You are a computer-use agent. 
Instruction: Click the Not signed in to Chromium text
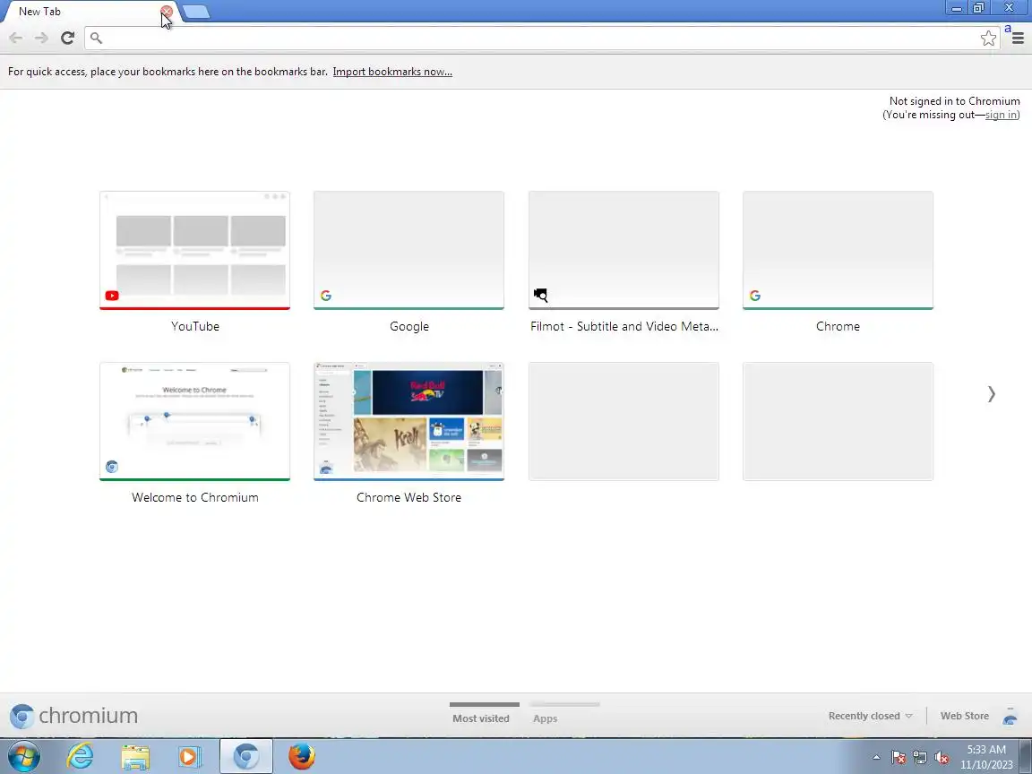point(954,100)
